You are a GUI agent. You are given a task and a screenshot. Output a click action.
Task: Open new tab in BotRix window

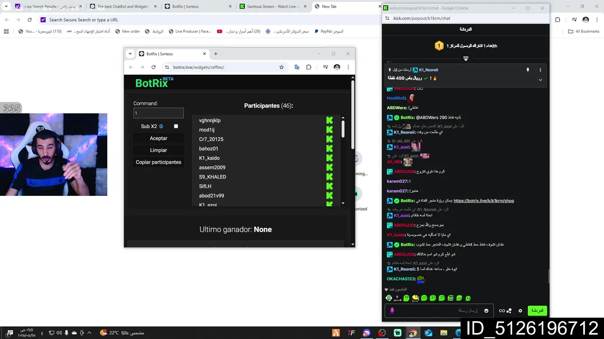tap(216, 54)
